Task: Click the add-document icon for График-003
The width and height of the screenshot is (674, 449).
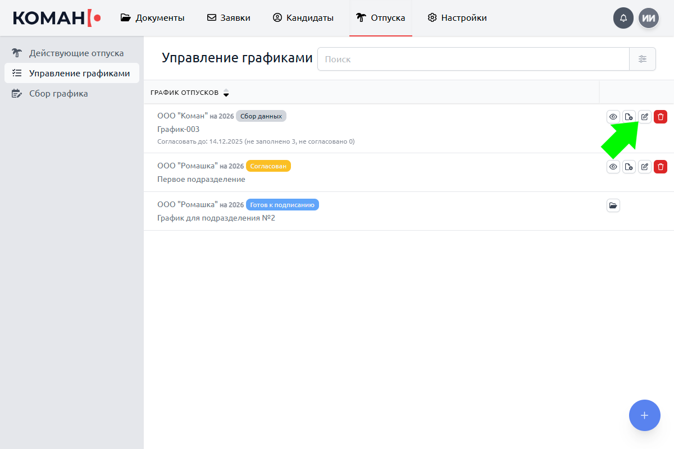Action: tap(629, 117)
